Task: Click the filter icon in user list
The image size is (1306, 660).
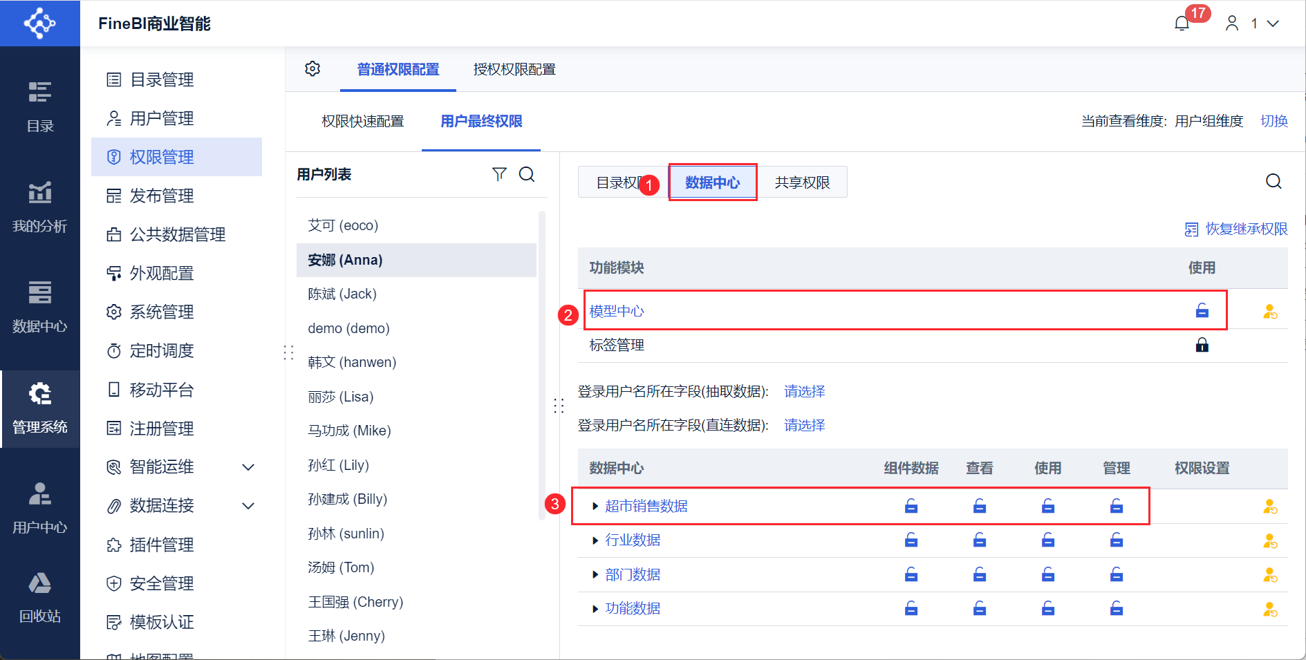Action: click(499, 174)
